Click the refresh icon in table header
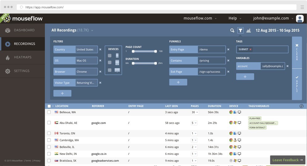This screenshot has height=166, width=307. click(301, 106)
